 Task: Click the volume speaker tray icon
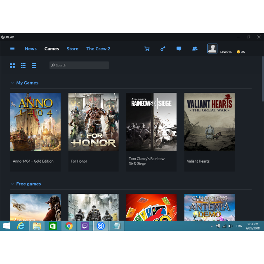230,226
